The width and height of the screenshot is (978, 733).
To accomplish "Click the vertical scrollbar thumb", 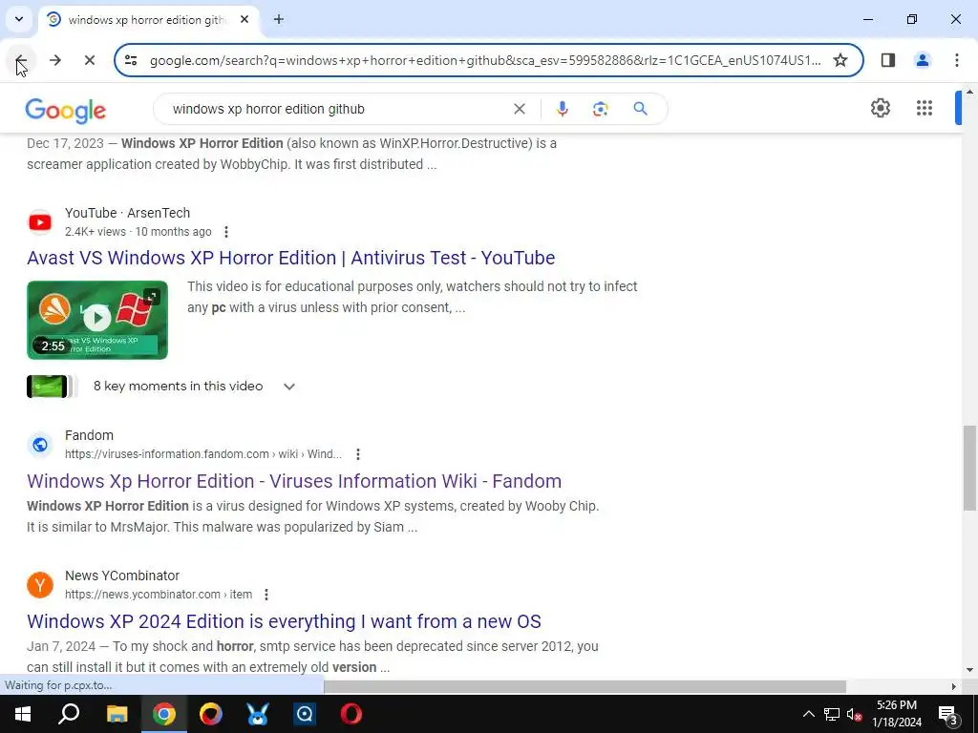I will click(970, 468).
